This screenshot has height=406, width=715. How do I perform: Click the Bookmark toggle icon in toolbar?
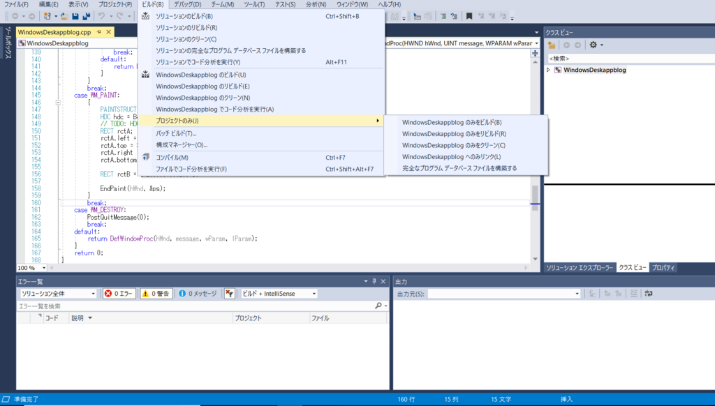pyautogui.click(x=469, y=16)
